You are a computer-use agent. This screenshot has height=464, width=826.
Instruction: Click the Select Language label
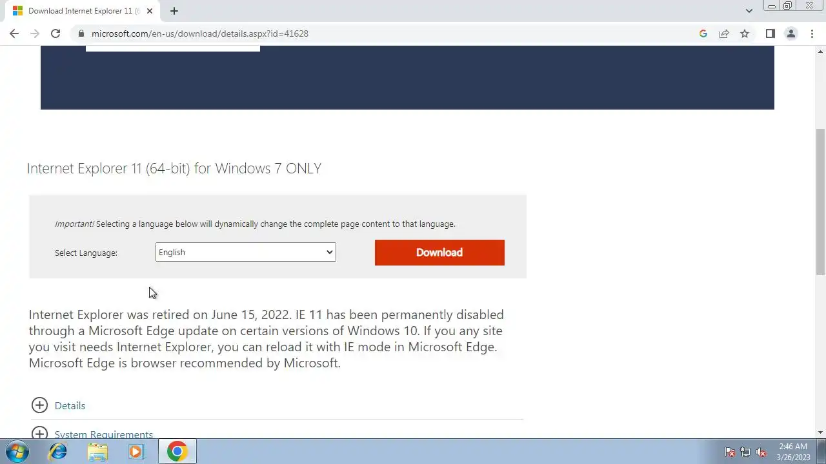click(86, 253)
